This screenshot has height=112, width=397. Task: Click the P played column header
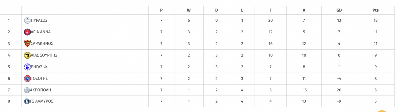[x=161, y=10]
